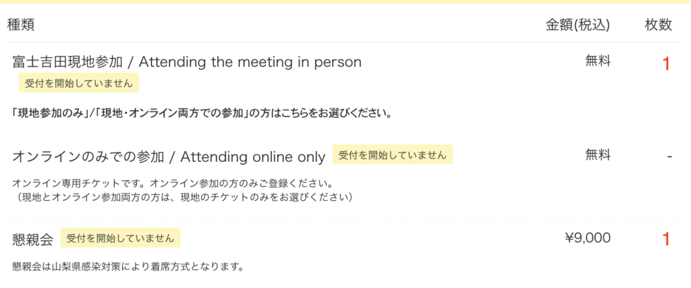Select the 富士吉田現地参加 in-person ticket title

[187, 62]
